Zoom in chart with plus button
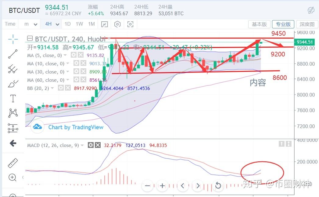The image size is (319, 197). (x=162, y=186)
